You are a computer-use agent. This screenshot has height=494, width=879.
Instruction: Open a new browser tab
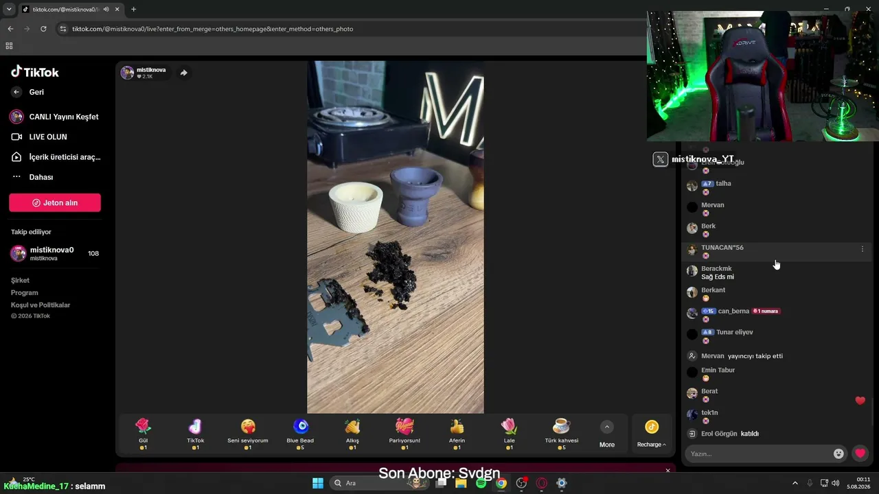133,10
